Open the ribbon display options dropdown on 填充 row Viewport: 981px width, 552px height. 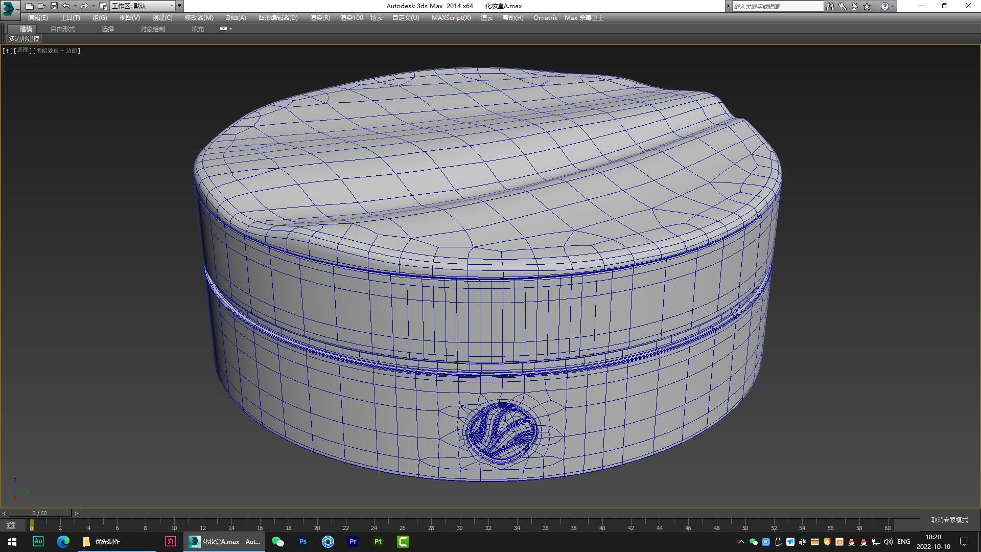(225, 29)
